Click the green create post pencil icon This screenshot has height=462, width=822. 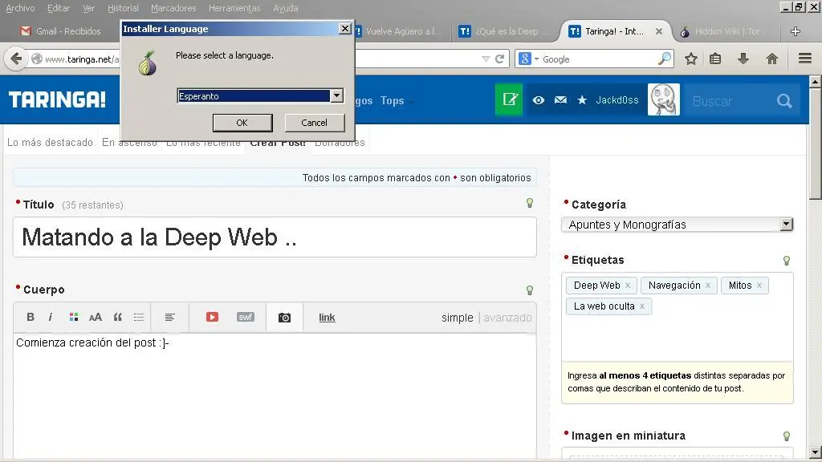click(509, 99)
